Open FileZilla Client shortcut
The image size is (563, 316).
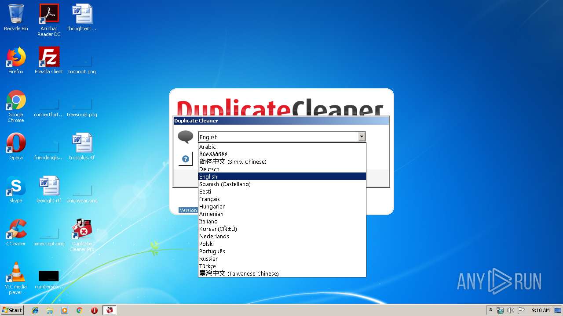tap(49, 61)
